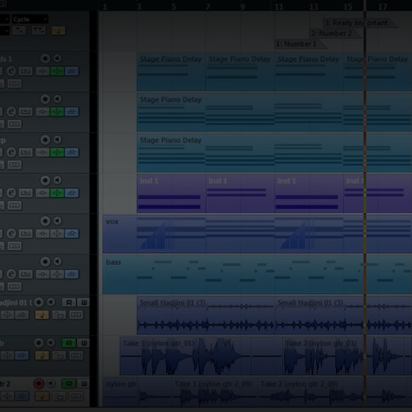Open the Cycle dropdown menu
Screen dimensions: 412x412
pyautogui.click(x=30, y=19)
